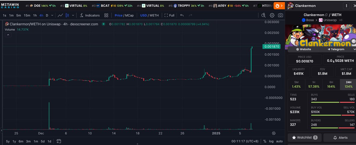The image size is (356, 145).
Task: Toggle USD / WETH denomination
Action: tap(149, 15)
